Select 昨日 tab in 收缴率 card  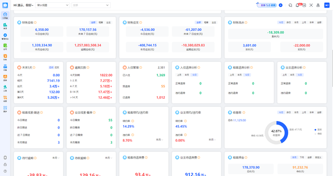pyautogui.click(x=289, y=112)
